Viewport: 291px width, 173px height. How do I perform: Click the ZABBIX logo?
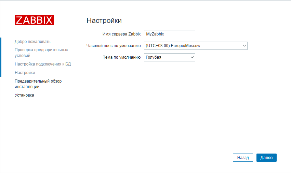pos(34,20)
